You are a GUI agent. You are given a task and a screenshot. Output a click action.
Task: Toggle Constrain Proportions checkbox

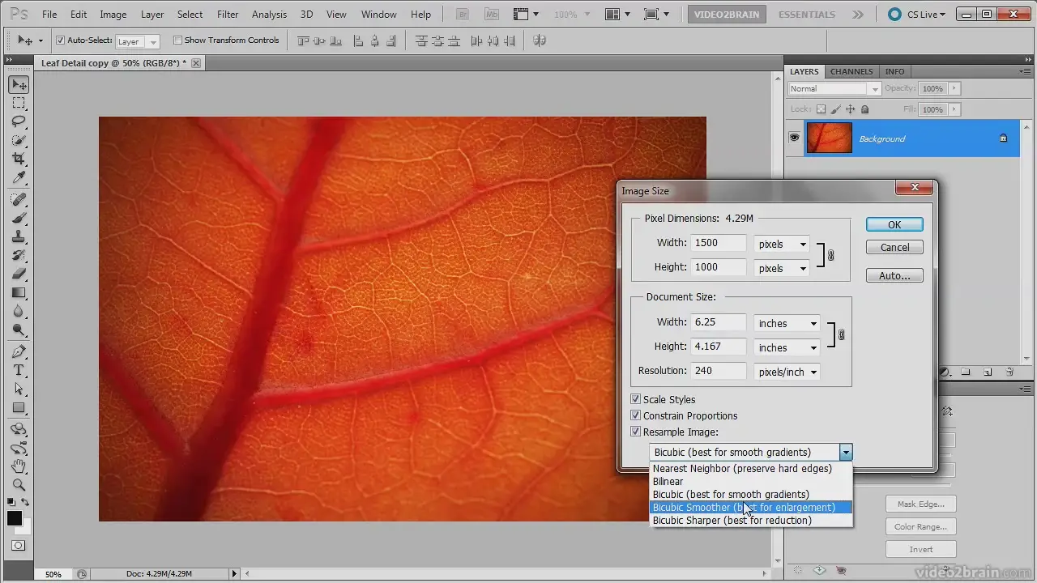(636, 415)
